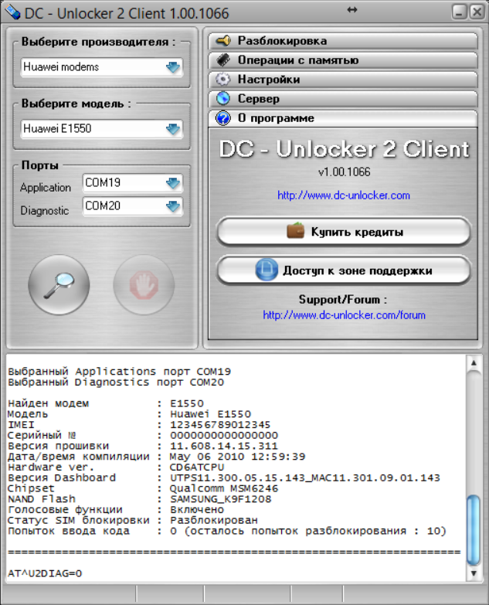Click the log scrollbar down arrow
Screen dimensions: 489x605
click(474, 573)
